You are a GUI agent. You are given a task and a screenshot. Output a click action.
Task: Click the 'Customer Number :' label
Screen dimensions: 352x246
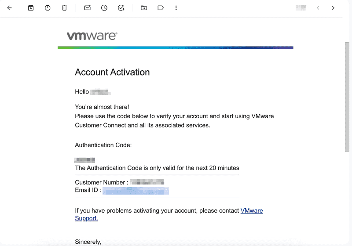pyautogui.click(x=102, y=182)
